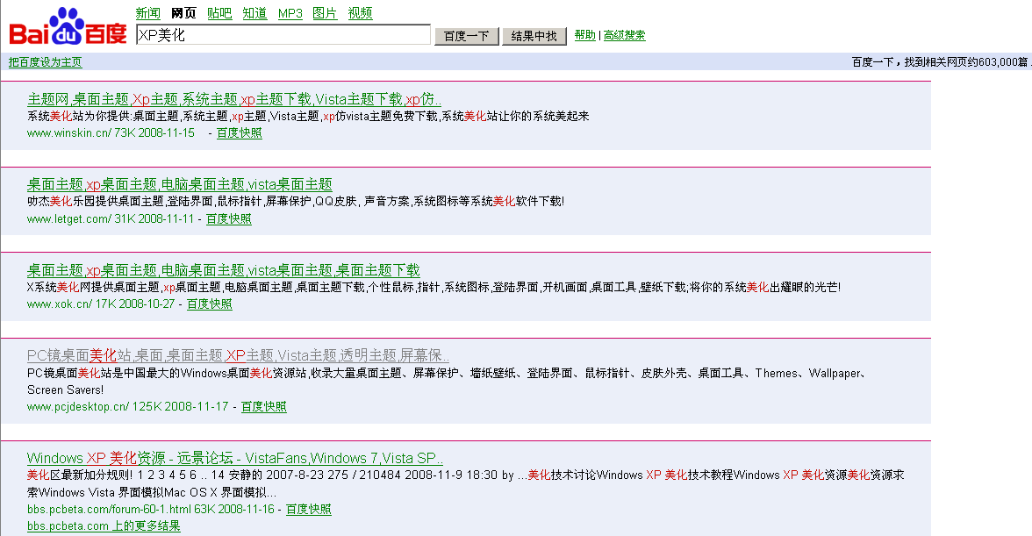Open the 帮助 help page

click(584, 36)
